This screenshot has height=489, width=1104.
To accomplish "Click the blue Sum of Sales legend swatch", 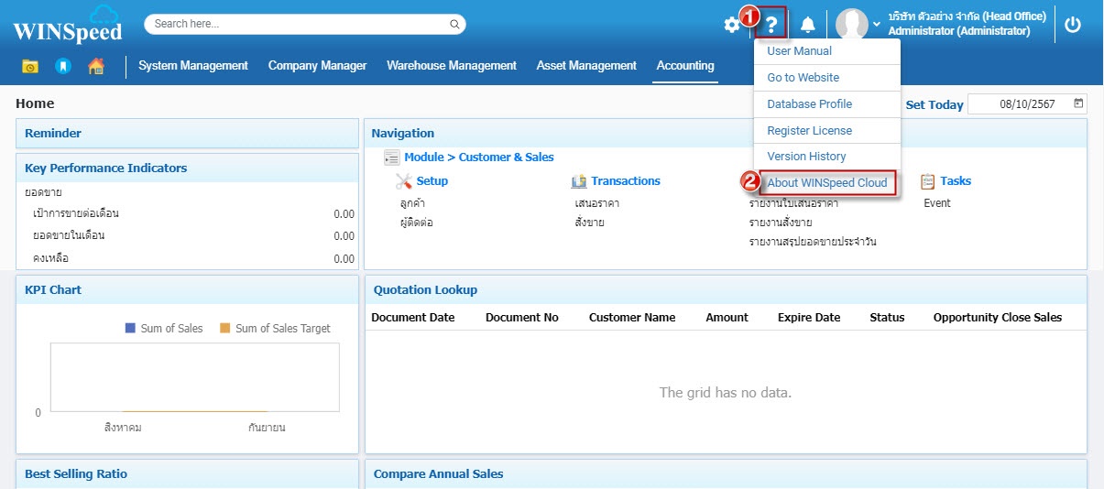I will (130, 328).
